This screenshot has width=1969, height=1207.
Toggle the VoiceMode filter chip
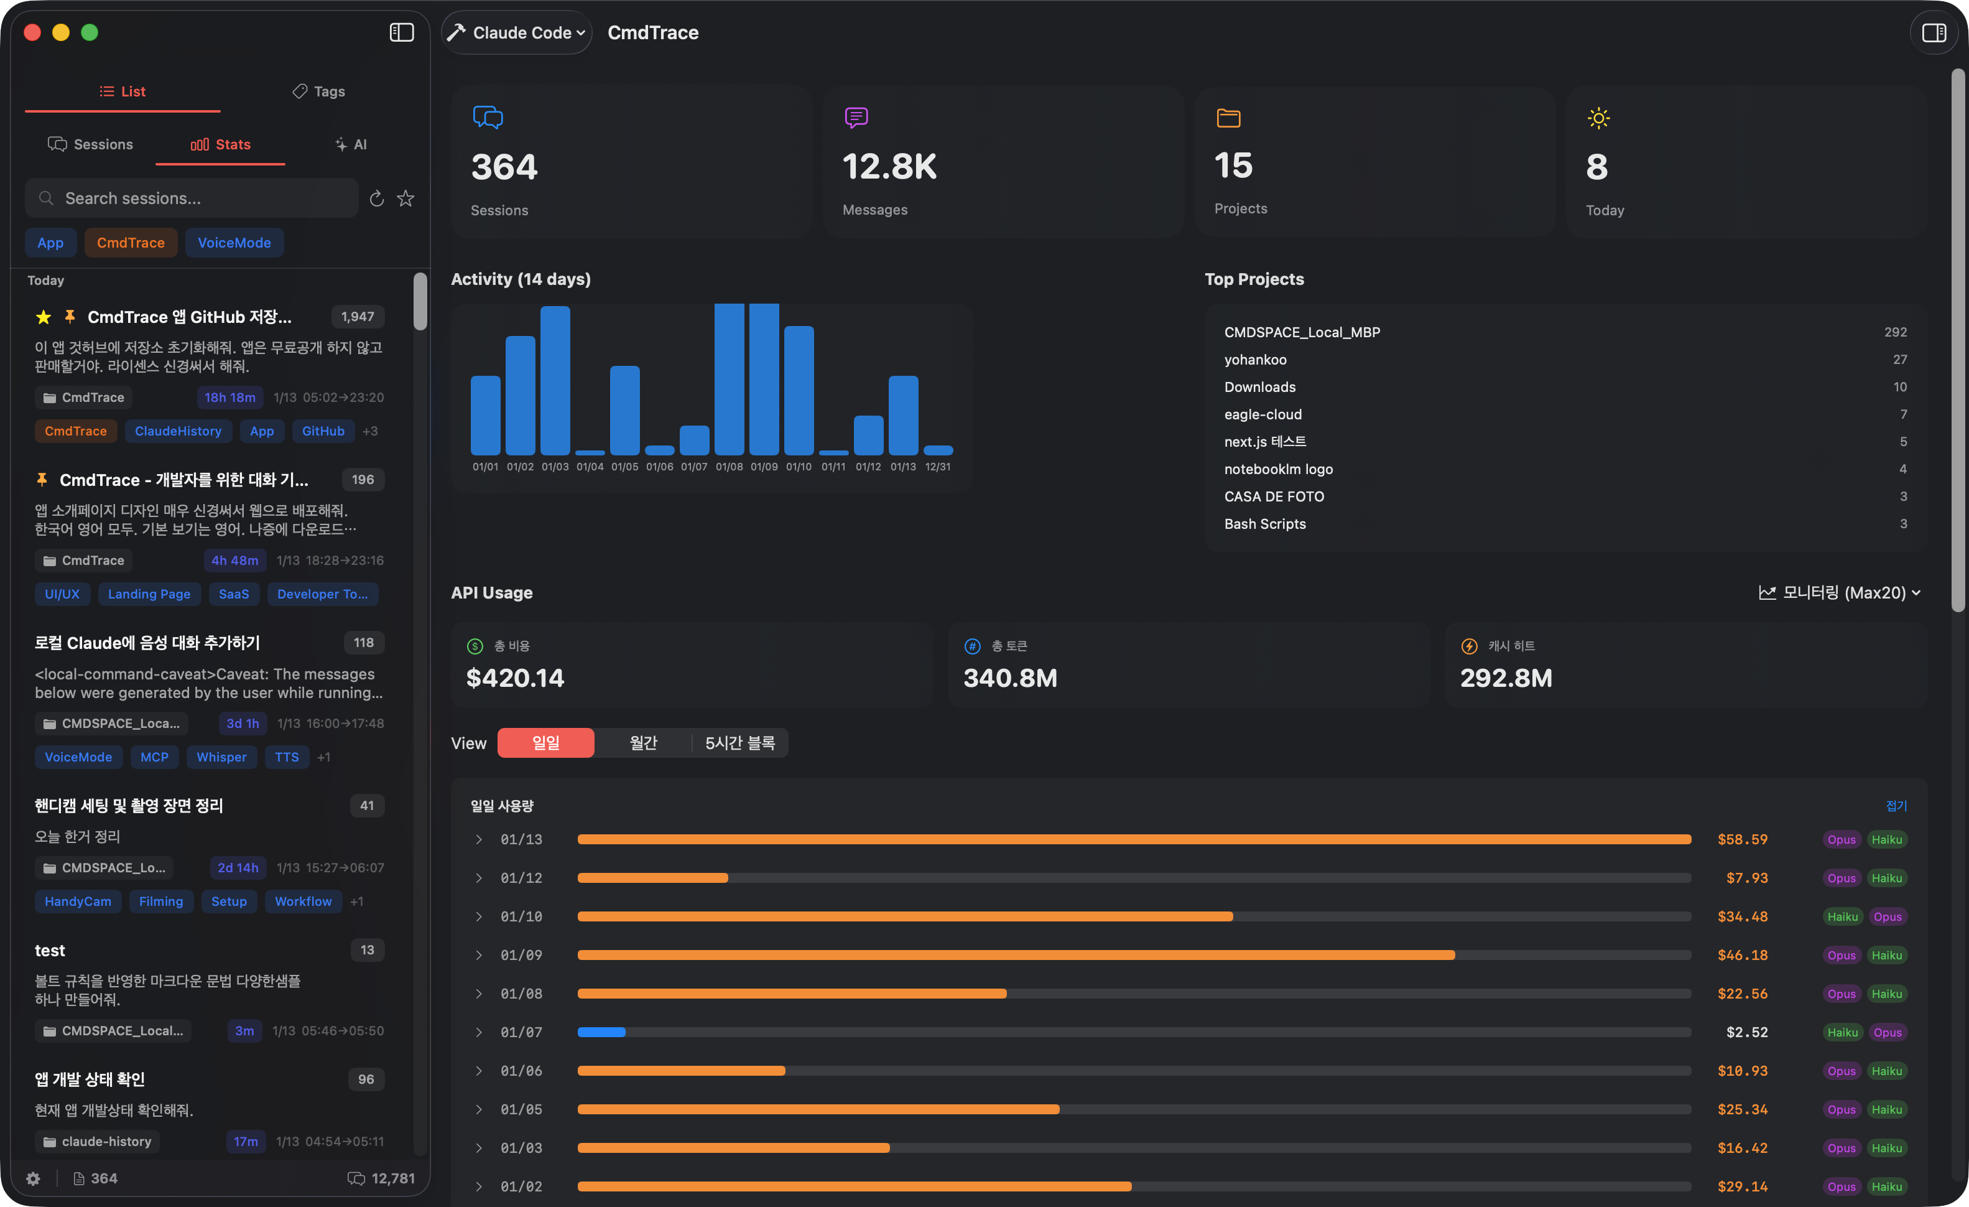(233, 242)
